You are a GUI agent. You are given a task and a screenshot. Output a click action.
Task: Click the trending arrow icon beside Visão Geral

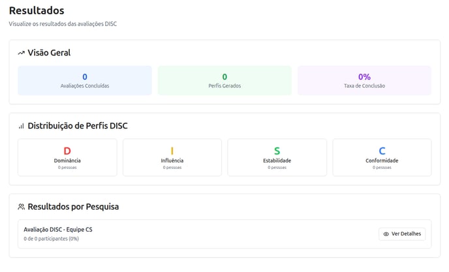pos(21,53)
